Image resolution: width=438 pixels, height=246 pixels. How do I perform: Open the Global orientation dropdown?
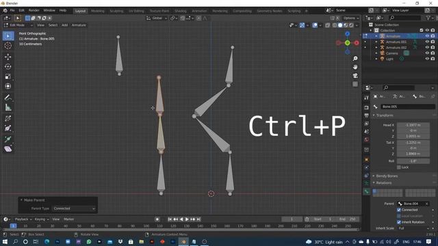point(157,18)
